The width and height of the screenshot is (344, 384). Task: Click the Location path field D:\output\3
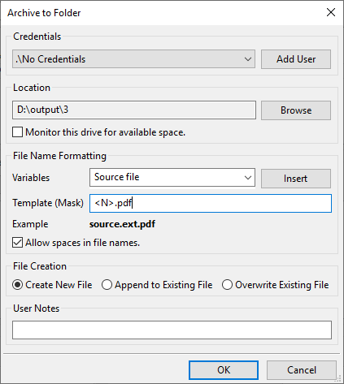click(x=134, y=110)
